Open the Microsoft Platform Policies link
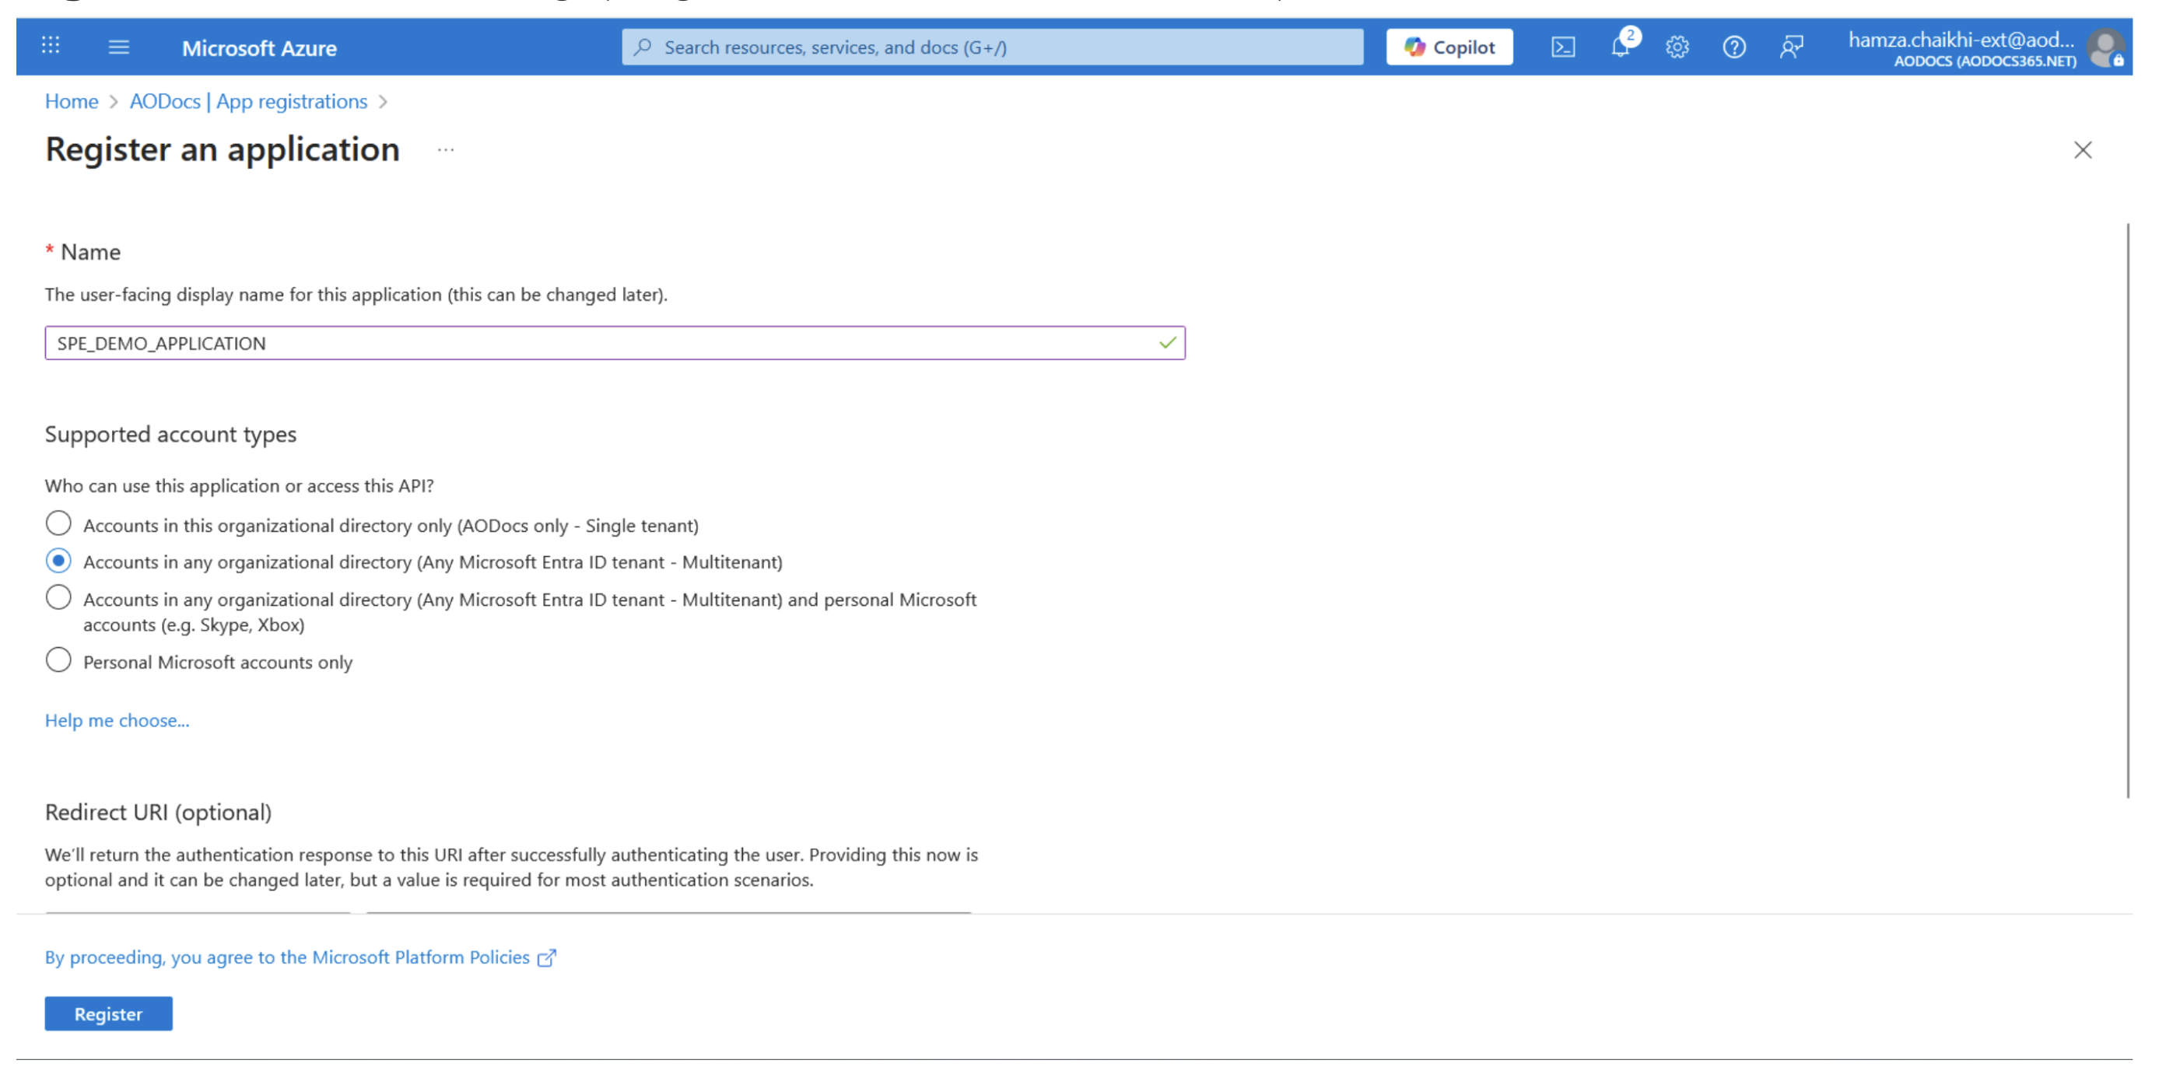This screenshot has height=1067, width=2180. pyautogui.click(x=287, y=957)
